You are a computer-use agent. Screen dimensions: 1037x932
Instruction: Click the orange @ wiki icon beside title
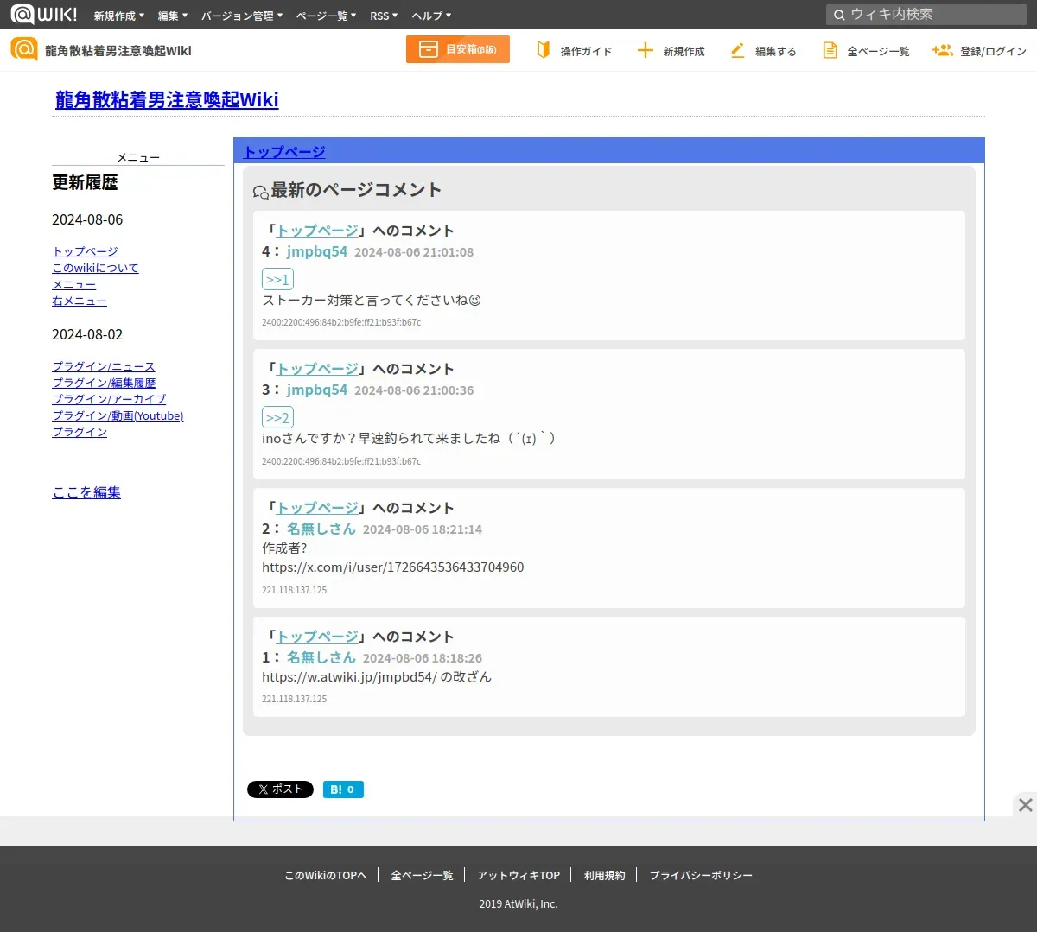tap(24, 49)
